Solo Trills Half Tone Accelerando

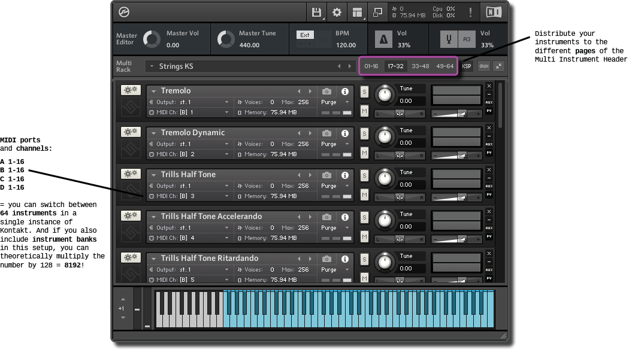(364, 217)
